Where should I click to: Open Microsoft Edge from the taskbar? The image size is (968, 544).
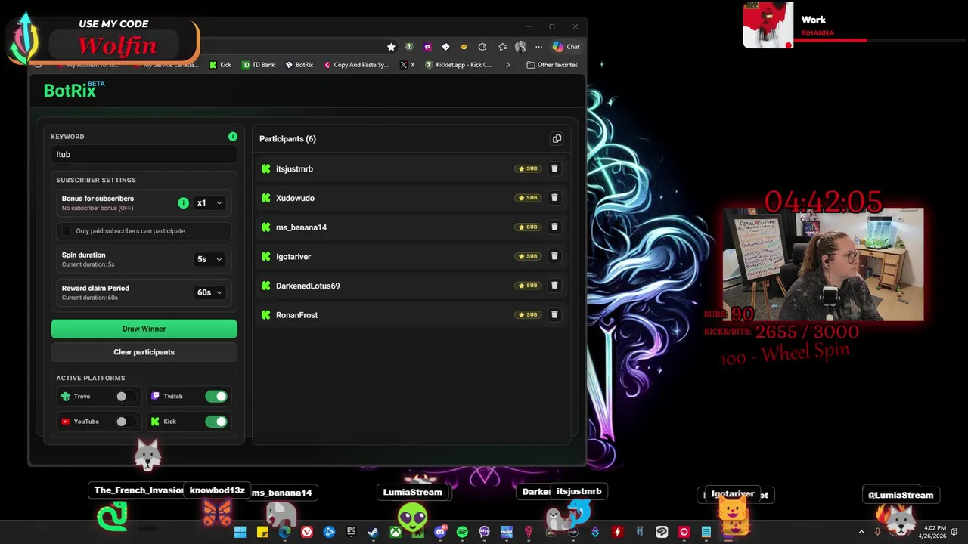284,532
